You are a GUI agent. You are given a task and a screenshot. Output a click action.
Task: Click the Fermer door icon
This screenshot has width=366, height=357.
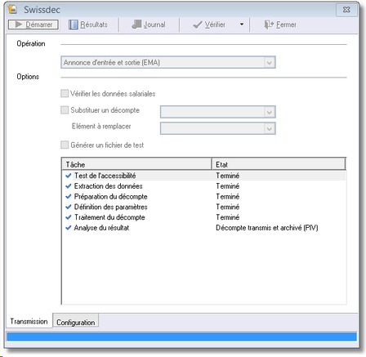pyautogui.click(x=269, y=25)
